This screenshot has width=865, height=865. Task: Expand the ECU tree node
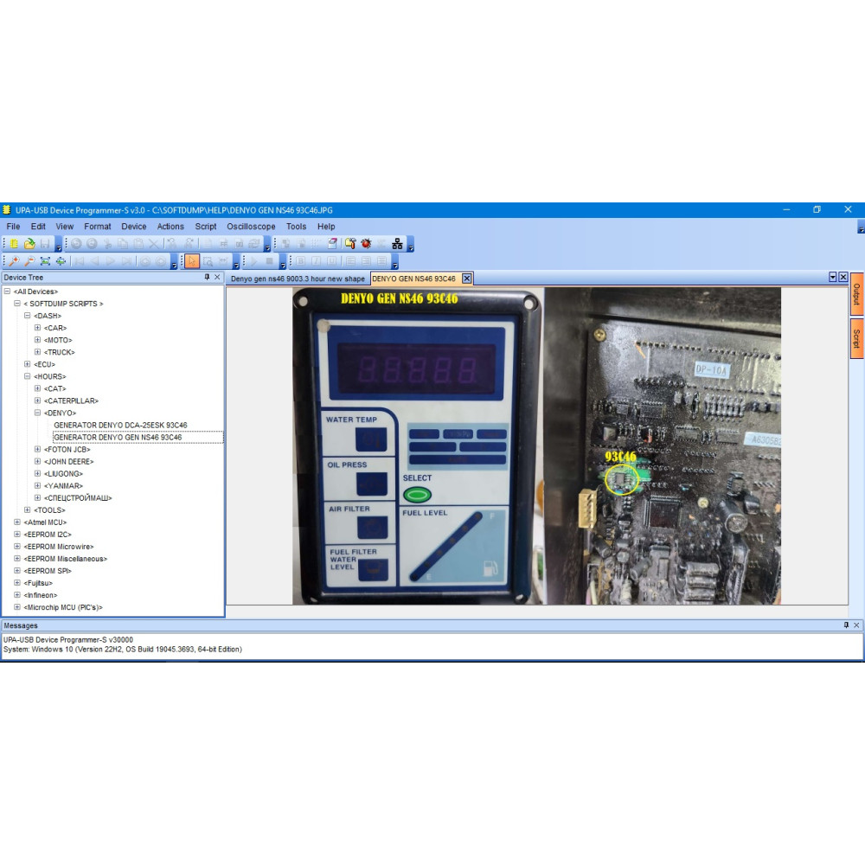pos(27,364)
